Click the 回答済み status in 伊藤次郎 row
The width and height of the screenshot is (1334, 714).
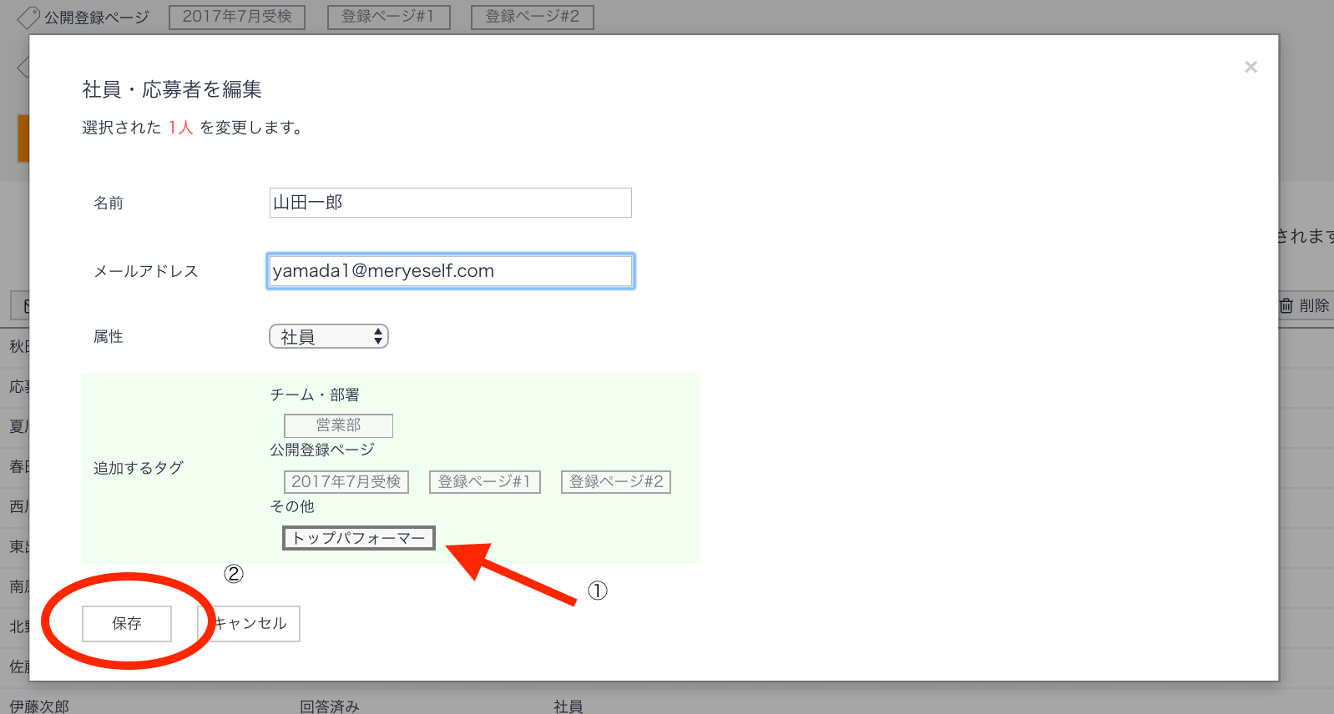coord(330,706)
